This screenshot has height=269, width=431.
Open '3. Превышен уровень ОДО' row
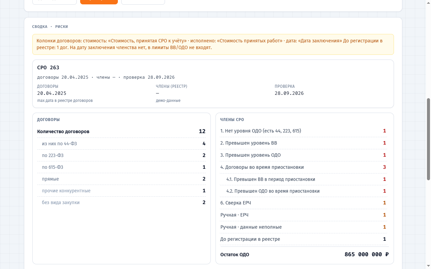pyautogui.click(x=303, y=155)
